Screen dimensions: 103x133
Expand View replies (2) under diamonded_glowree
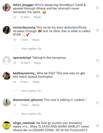31,114
